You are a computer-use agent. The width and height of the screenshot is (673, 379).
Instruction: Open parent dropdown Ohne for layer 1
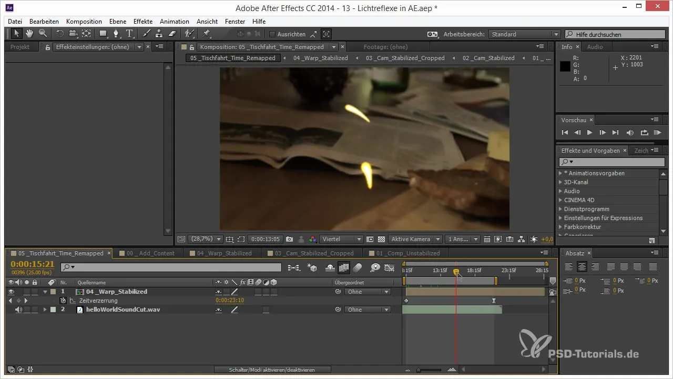click(368, 292)
